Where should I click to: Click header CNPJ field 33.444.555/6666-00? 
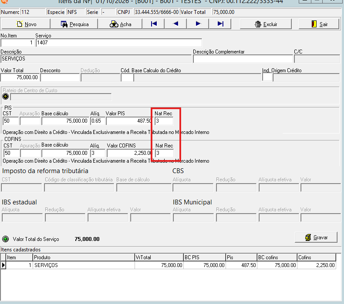pos(157,12)
